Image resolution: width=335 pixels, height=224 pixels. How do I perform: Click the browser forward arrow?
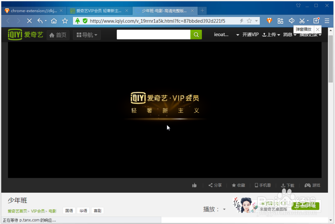18,21
